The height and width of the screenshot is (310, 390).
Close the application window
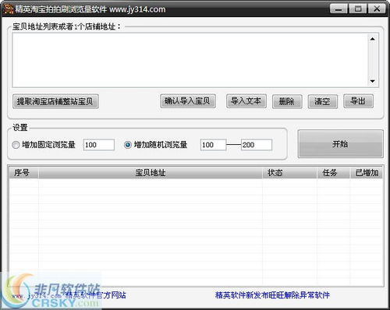(378, 9)
